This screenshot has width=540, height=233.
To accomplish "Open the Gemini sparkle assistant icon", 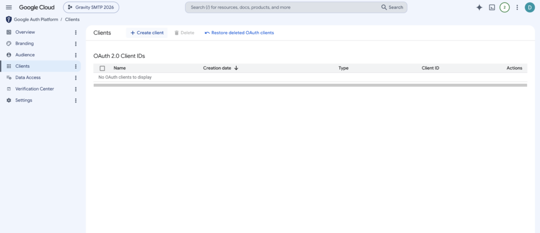I will [479, 7].
